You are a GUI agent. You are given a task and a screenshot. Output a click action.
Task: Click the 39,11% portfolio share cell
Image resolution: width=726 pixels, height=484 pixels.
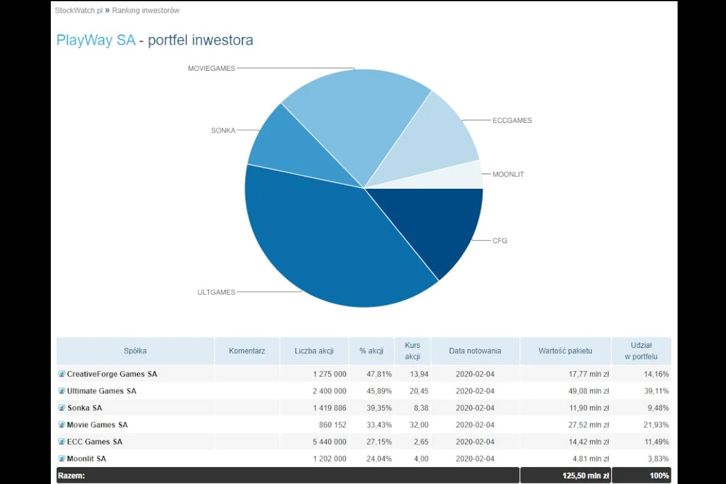pyautogui.click(x=641, y=391)
